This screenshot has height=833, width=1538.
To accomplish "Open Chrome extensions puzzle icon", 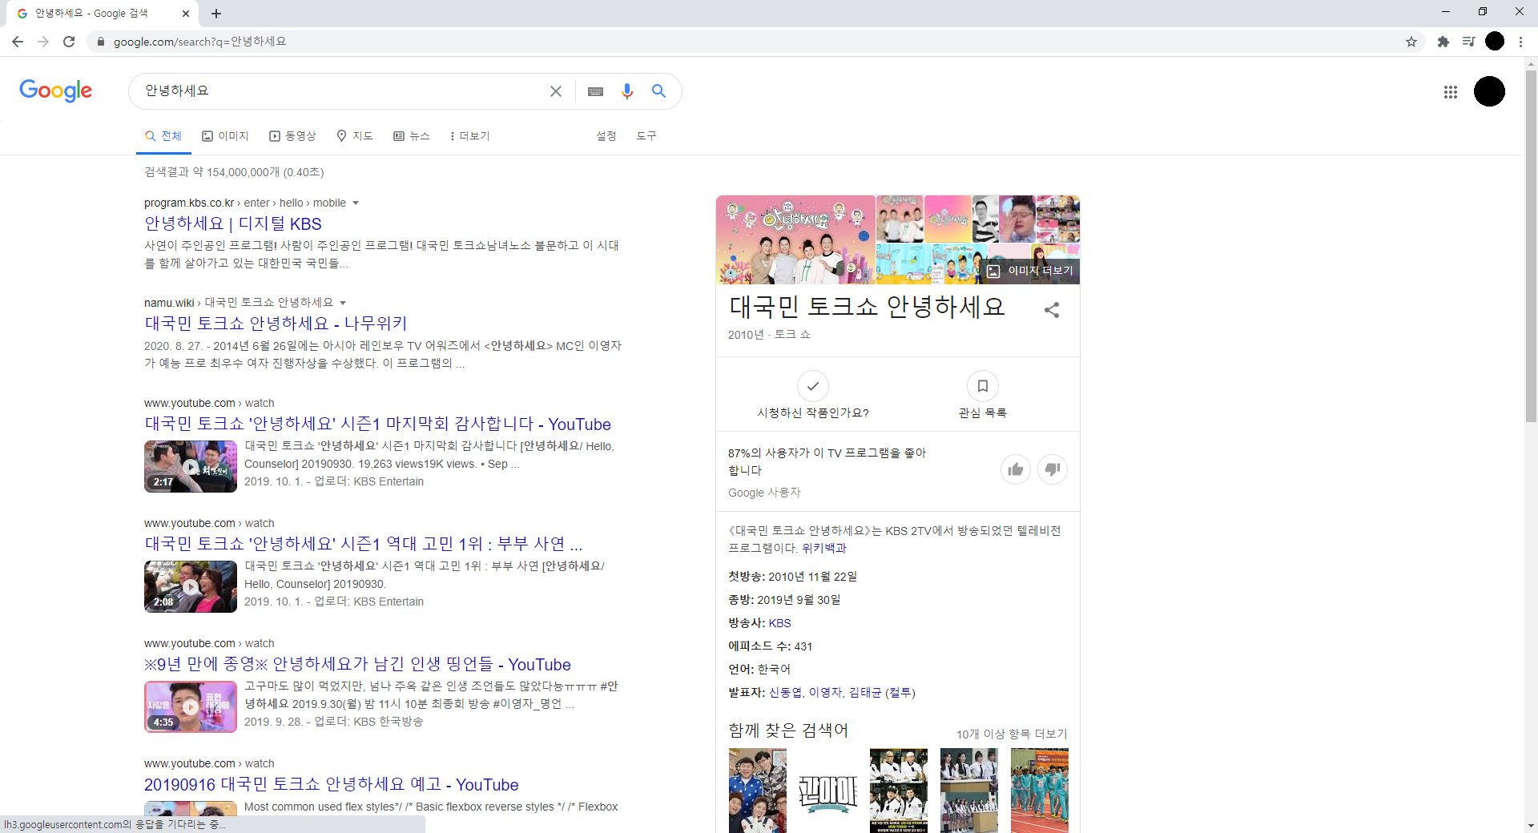I will point(1443,42).
